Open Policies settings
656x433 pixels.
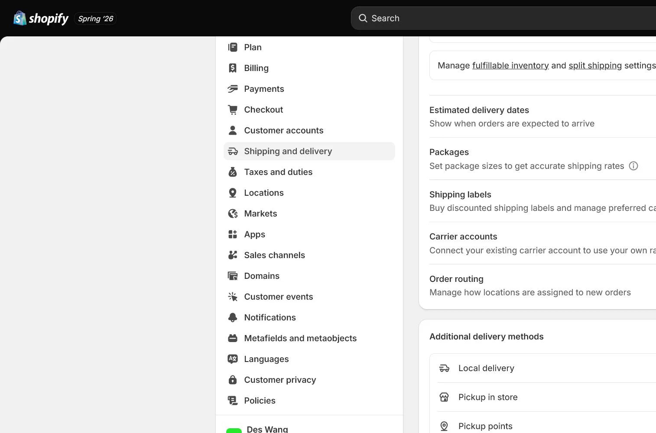click(x=309, y=401)
